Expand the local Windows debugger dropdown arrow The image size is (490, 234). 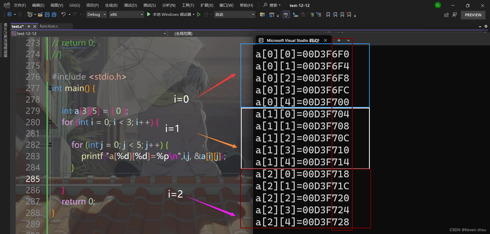194,15
